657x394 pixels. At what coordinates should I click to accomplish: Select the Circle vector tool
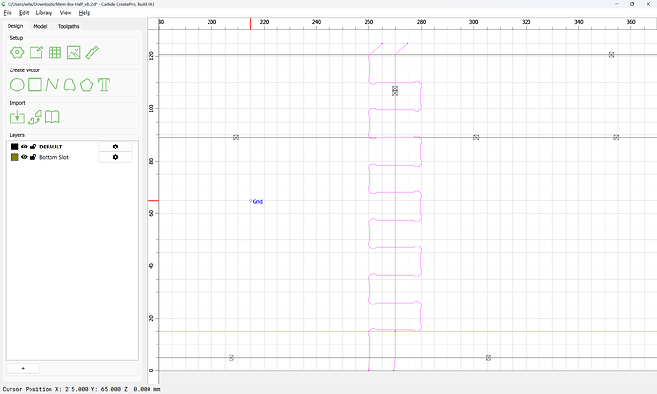tap(17, 85)
